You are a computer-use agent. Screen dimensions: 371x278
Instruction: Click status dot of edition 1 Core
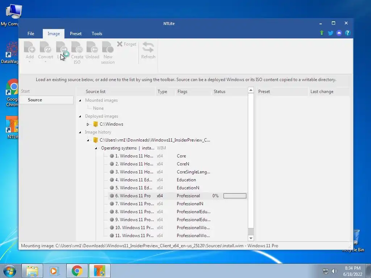point(112,156)
